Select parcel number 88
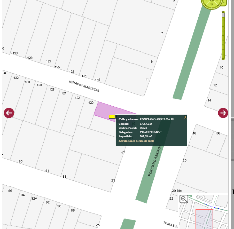This screenshot has height=229, width=234. pos(73,210)
